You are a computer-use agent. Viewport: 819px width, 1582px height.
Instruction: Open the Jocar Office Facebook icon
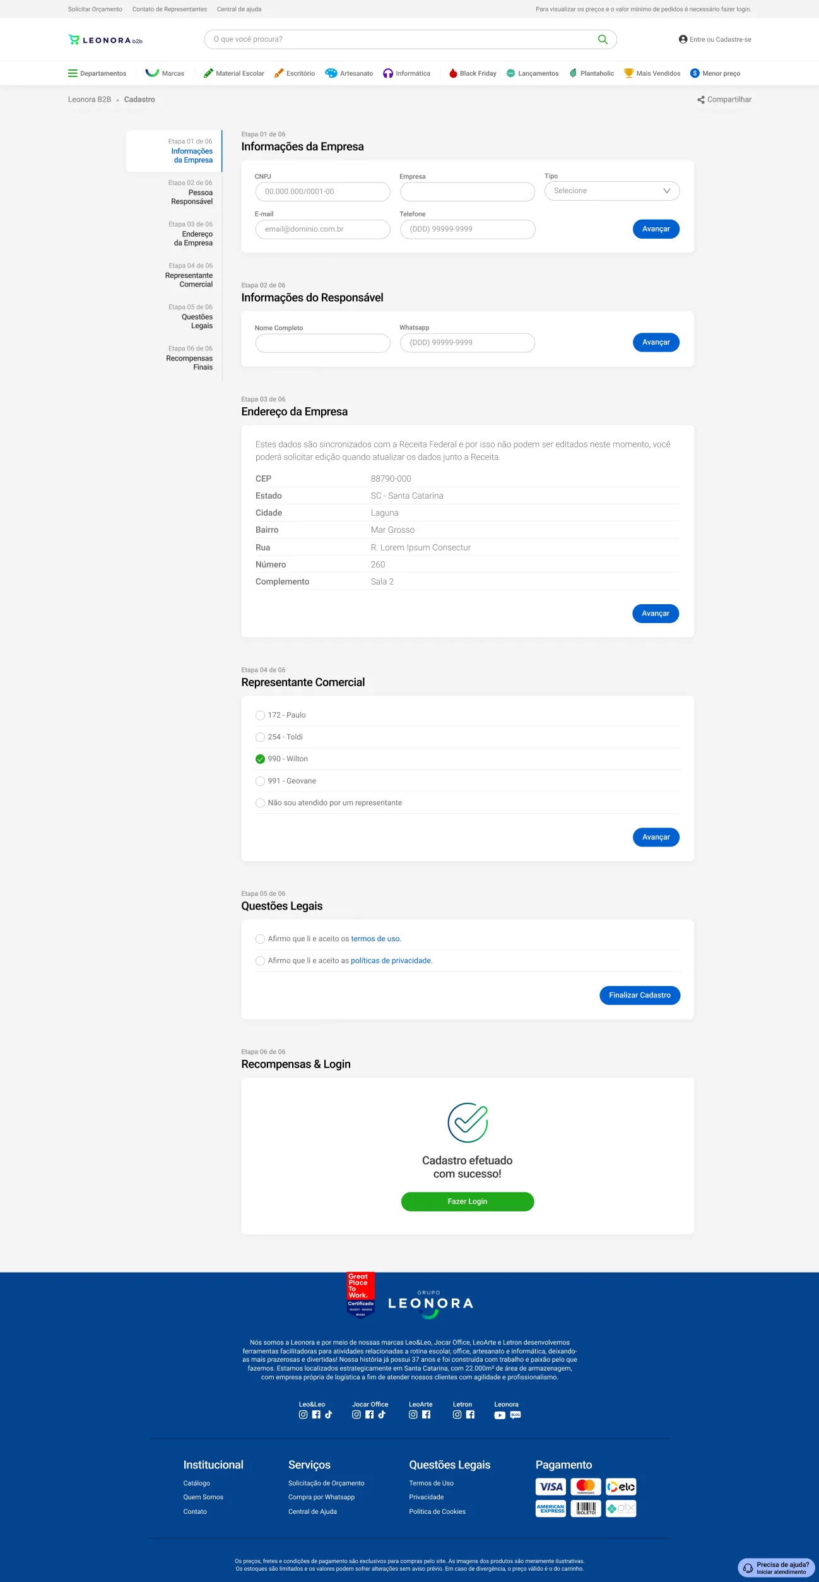coord(370,1415)
